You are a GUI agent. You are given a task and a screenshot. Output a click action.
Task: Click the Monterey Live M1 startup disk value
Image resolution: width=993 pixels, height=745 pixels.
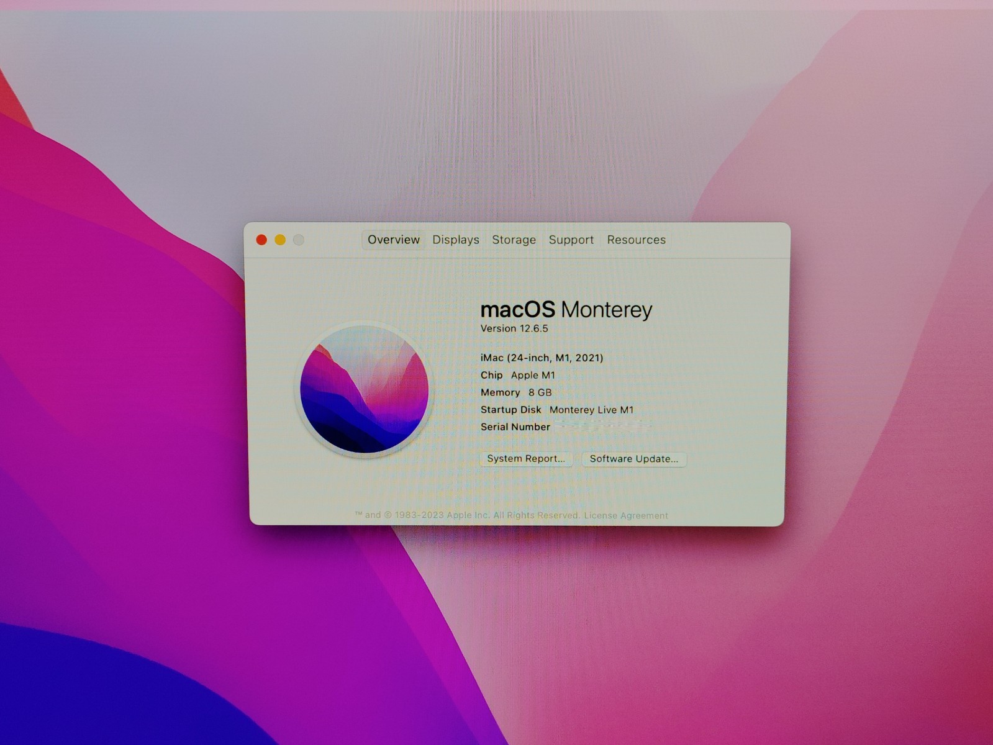pos(591,410)
